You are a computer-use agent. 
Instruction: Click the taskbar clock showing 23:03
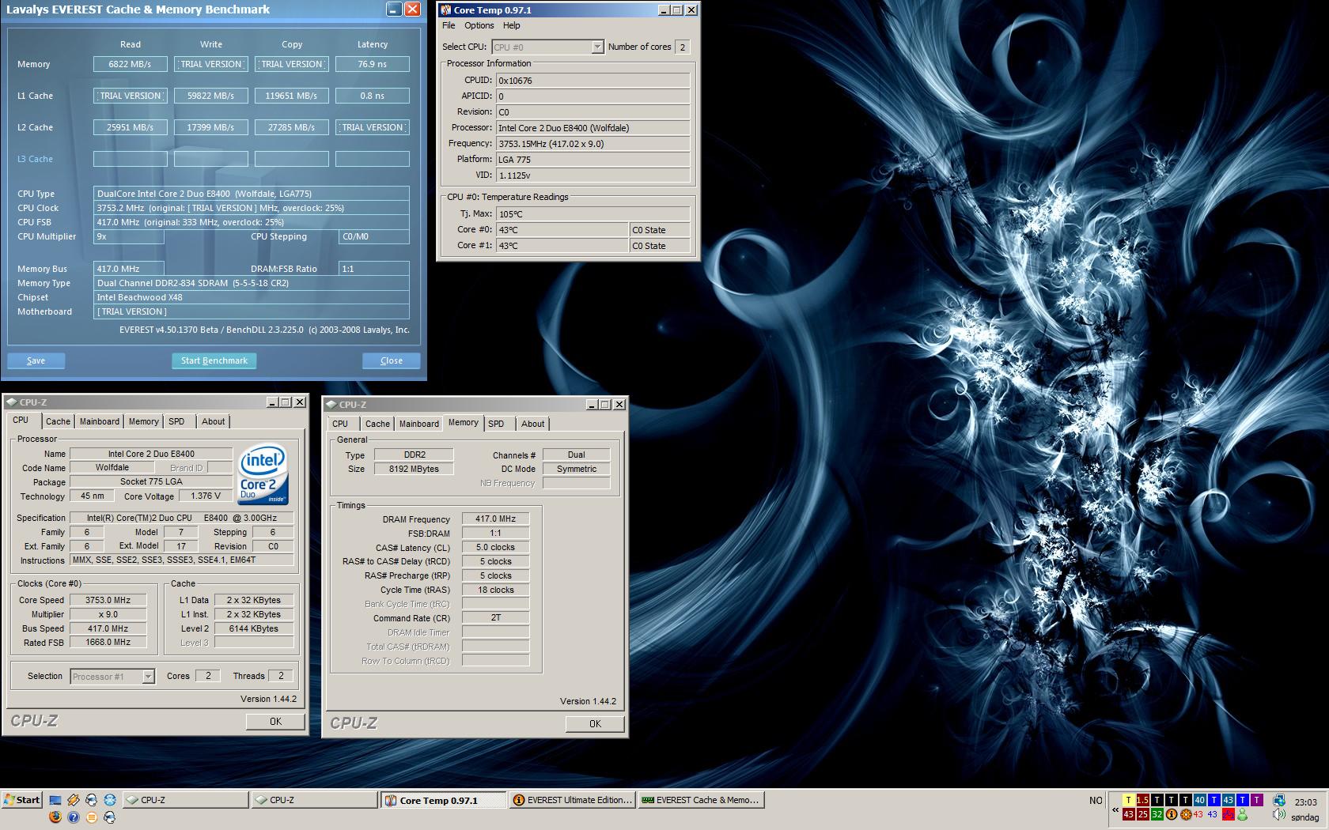(1305, 802)
